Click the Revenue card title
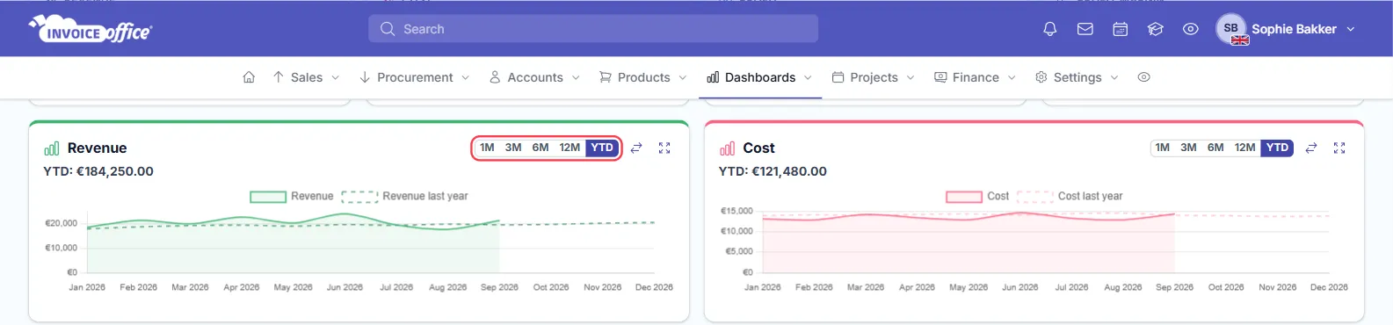This screenshot has height=325, width=1393. point(97,148)
